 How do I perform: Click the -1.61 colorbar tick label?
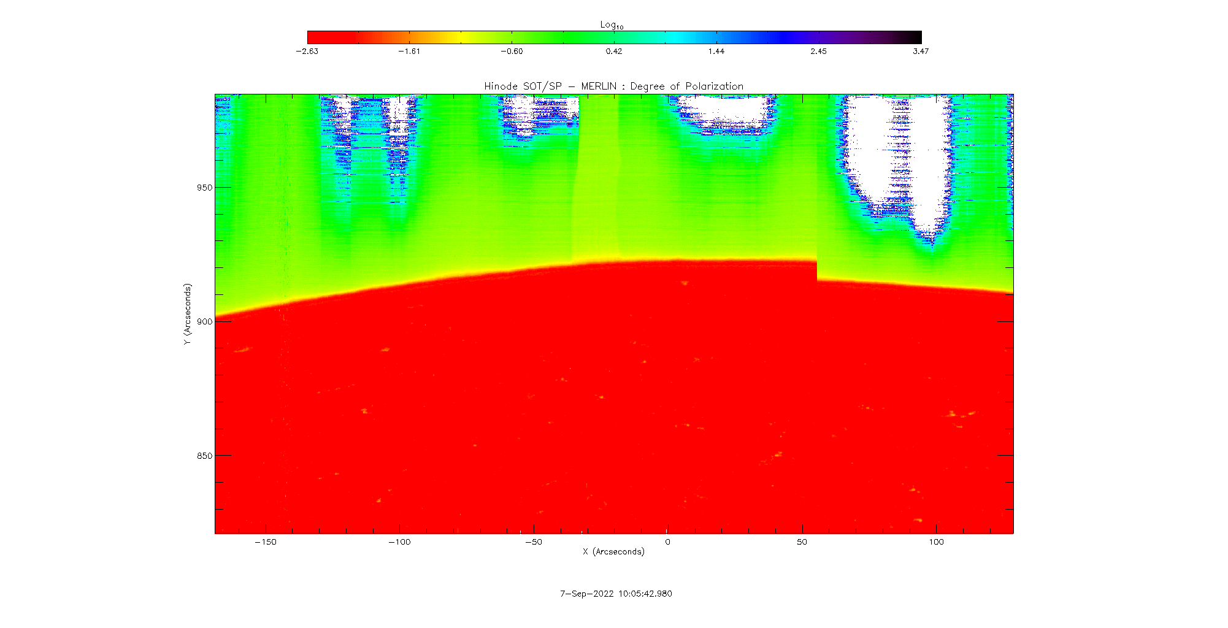409,52
